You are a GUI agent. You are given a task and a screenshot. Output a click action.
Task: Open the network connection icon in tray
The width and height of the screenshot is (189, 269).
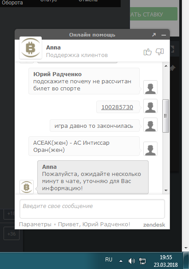[x=142, y=261]
